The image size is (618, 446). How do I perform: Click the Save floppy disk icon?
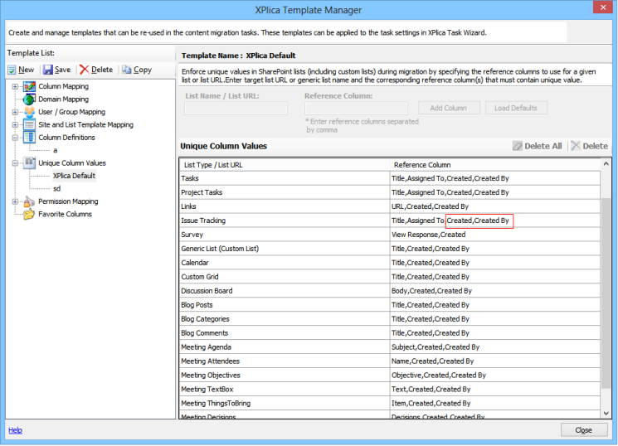[x=48, y=70]
